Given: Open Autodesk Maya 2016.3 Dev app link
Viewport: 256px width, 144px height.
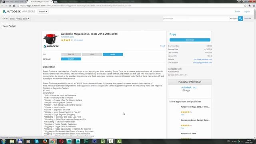Looking at the screenshot, I should [x=195, y=107].
